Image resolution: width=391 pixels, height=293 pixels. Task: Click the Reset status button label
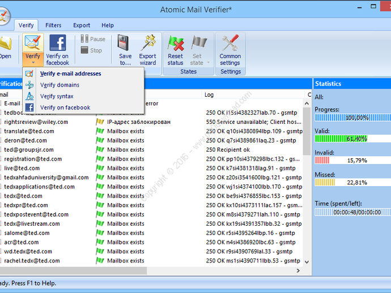click(x=175, y=59)
